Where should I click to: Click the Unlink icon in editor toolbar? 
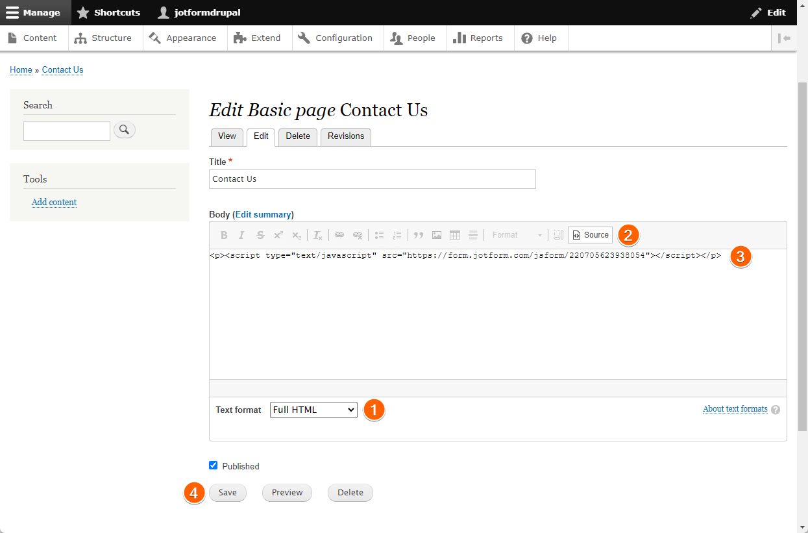(x=358, y=235)
